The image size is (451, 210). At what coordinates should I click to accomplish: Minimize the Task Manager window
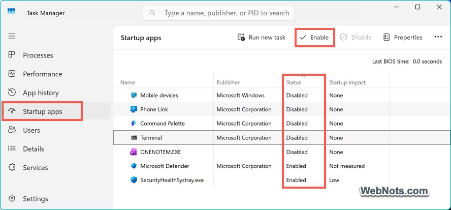tap(396, 7)
